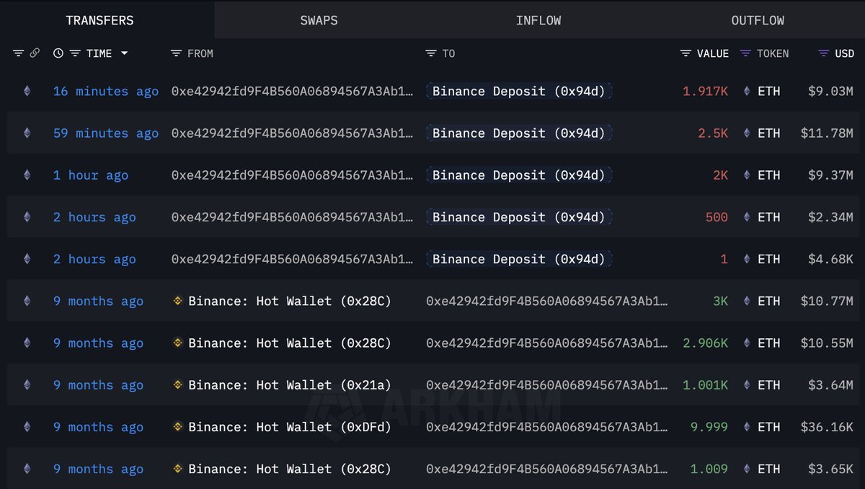Screen dimensions: 865x489
Task: Select the OUTFLOW tab
Action: coord(758,20)
